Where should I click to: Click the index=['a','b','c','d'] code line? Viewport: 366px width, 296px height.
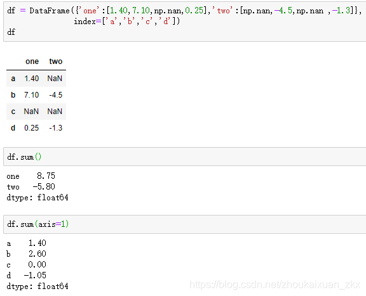(126, 22)
